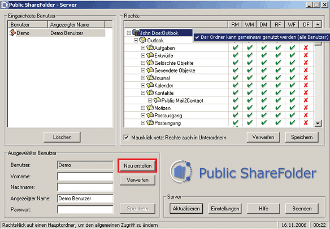The height and width of the screenshot is (229, 330).
Task: Click the WF column header
Action: (292, 25)
